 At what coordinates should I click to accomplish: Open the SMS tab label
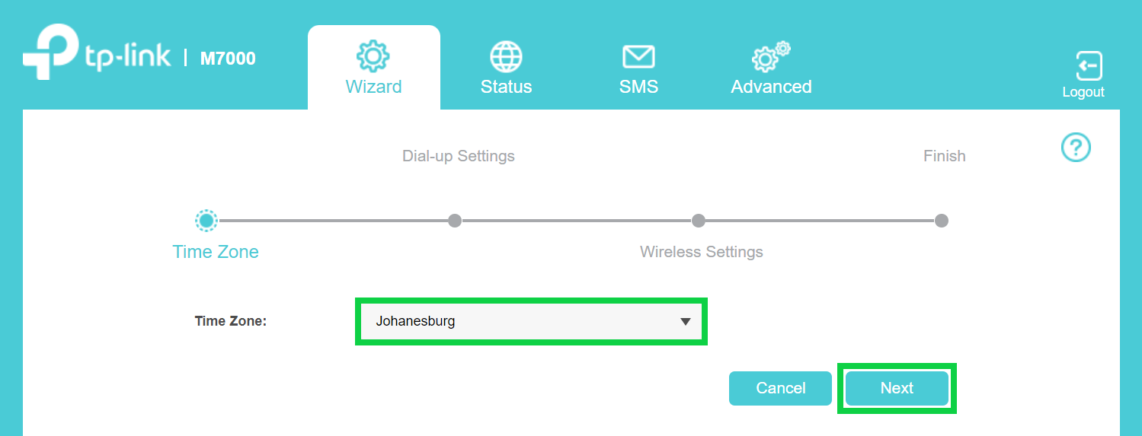coord(638,87)
